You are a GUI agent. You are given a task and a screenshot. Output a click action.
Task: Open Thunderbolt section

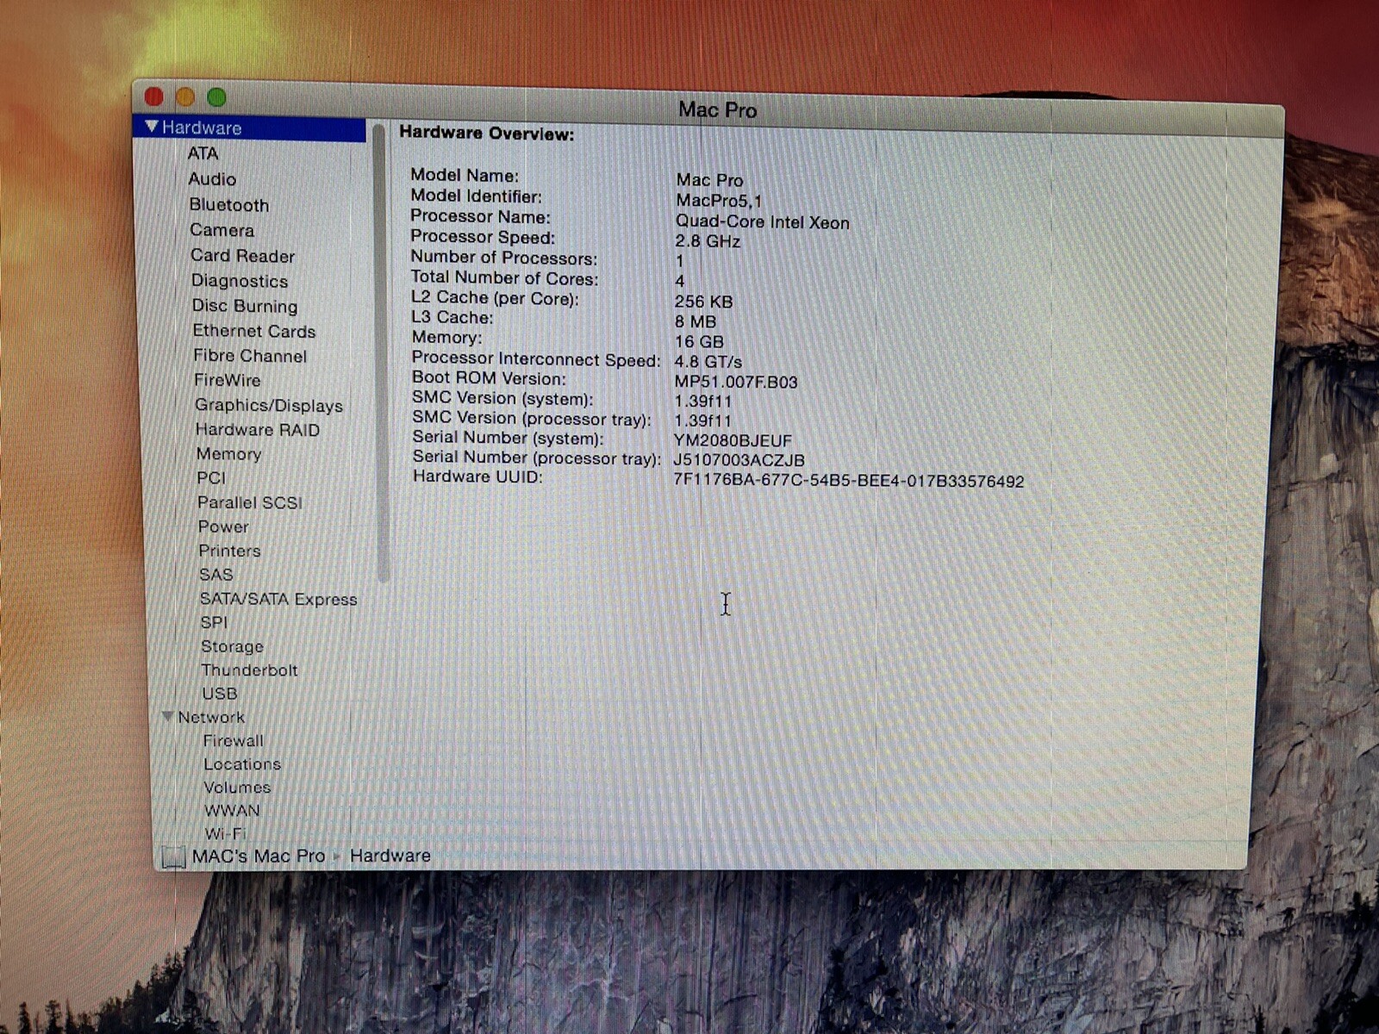(x=250, y=670)
